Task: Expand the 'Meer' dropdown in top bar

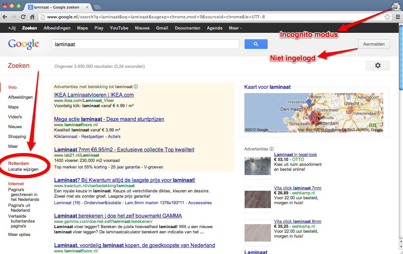Action: [x=235, y=28]
